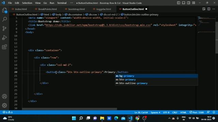Choose btn-primary suggestion
Viewport: 218px width, 122px height.
[156, 80]
